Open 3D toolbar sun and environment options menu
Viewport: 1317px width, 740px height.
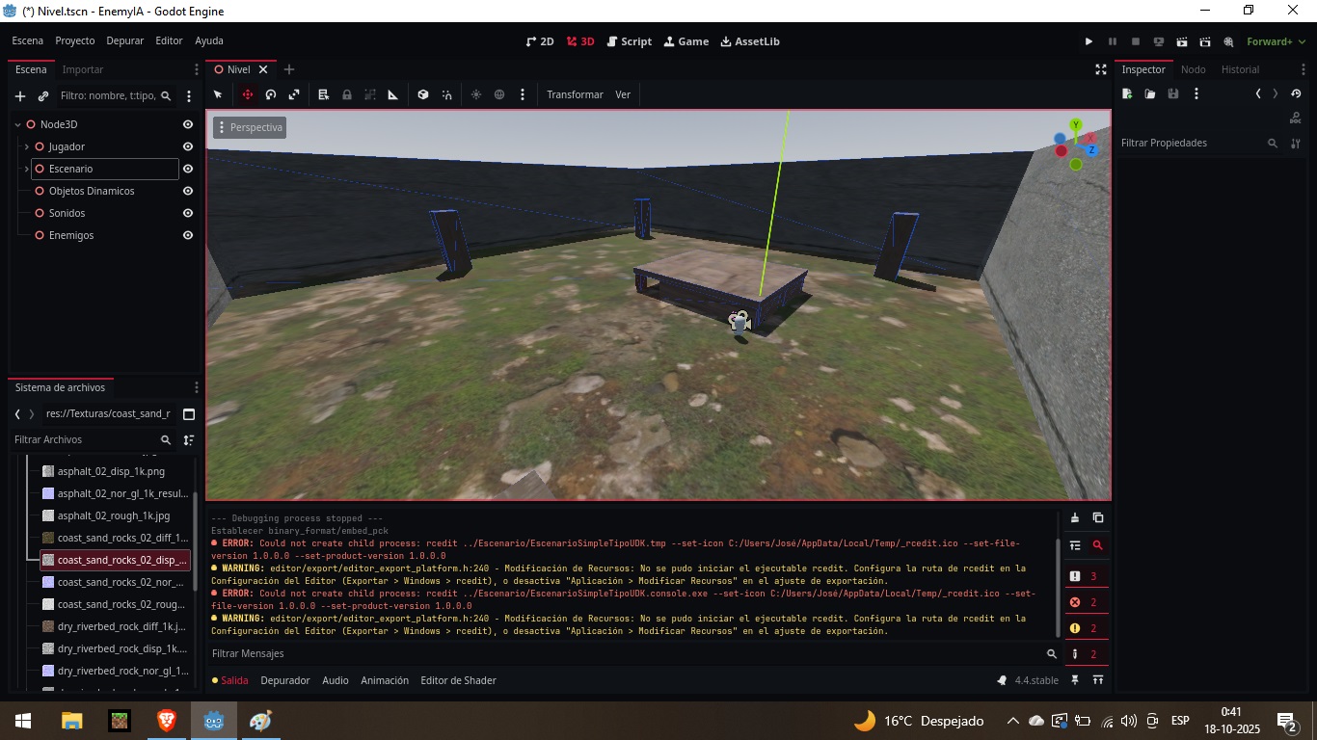(x=523, y=94)
